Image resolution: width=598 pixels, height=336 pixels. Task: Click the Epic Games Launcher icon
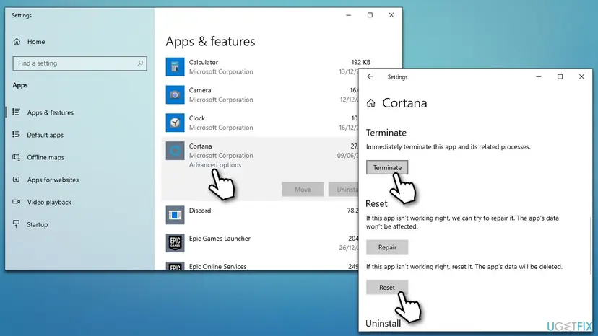tap(175, 243)
